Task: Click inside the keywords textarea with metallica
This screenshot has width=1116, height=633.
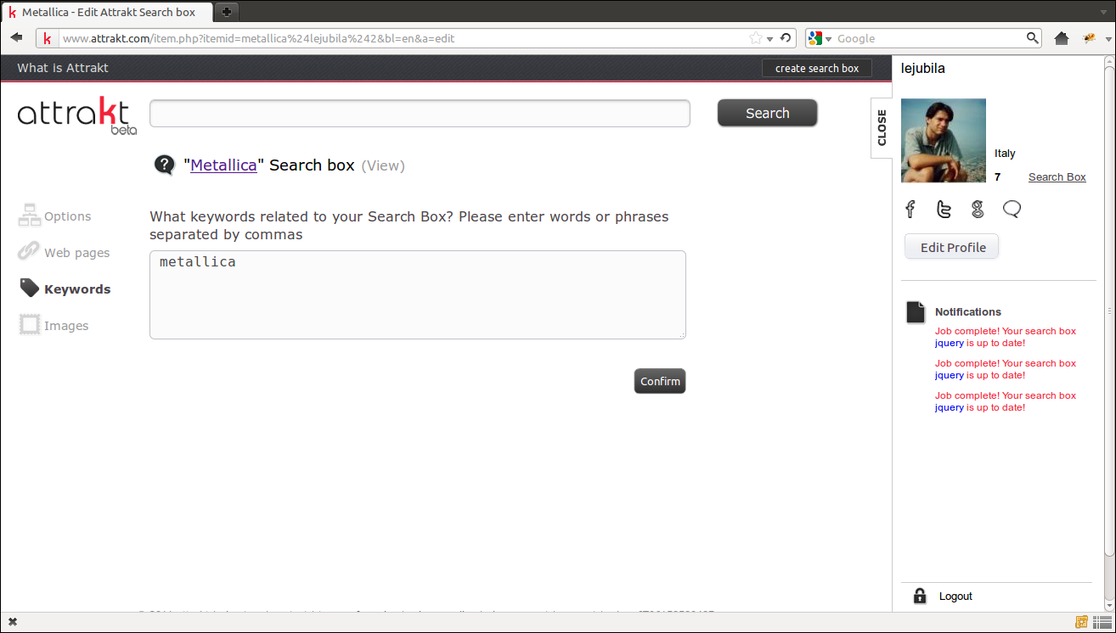Action: point(418,294)
